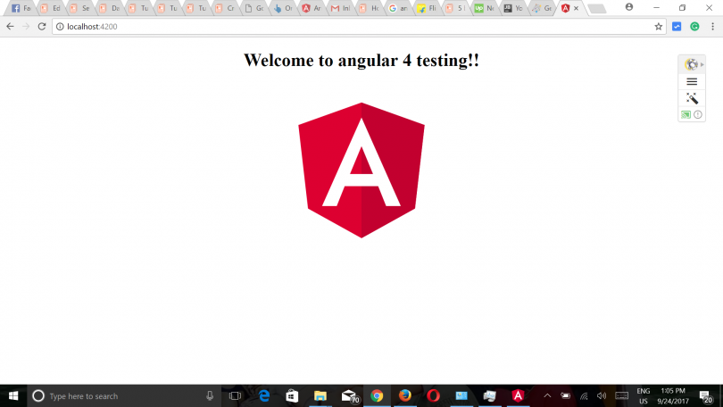Click the Chrome profile avatar icon

point(629,7)
